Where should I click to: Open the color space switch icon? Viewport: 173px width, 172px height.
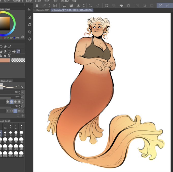point(22,37)
